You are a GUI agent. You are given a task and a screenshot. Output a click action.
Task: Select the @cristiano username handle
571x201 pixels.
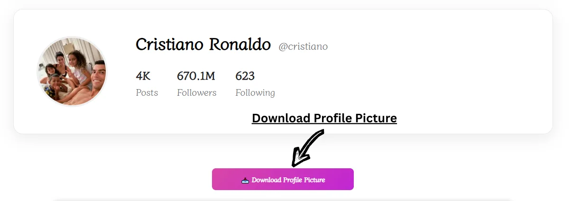303,46
